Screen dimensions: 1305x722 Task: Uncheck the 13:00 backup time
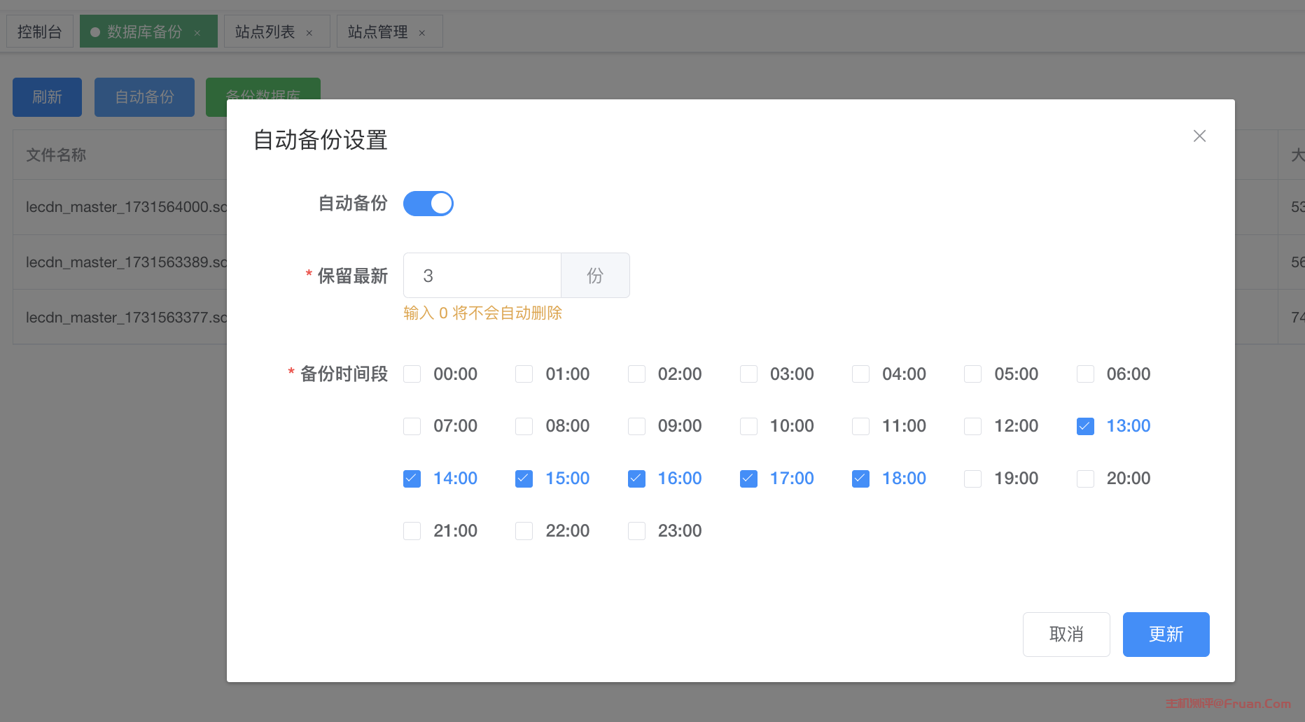tap(1085, 426)
